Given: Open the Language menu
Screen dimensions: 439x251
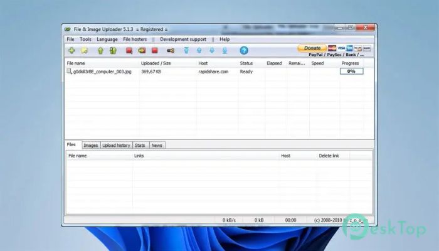Looking at the screenshot, I should pyautogui.click(x=107, y=39).
